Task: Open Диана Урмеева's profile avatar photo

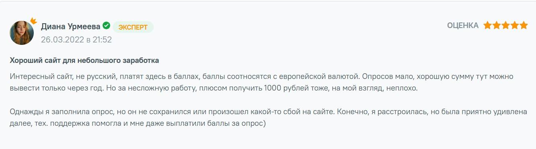Action: [x=21, y=32]
